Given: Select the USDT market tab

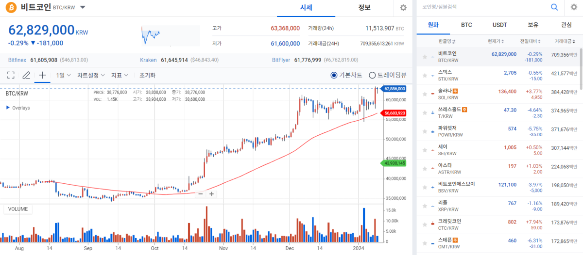Looking at the screenshot, I should point(500,25).
